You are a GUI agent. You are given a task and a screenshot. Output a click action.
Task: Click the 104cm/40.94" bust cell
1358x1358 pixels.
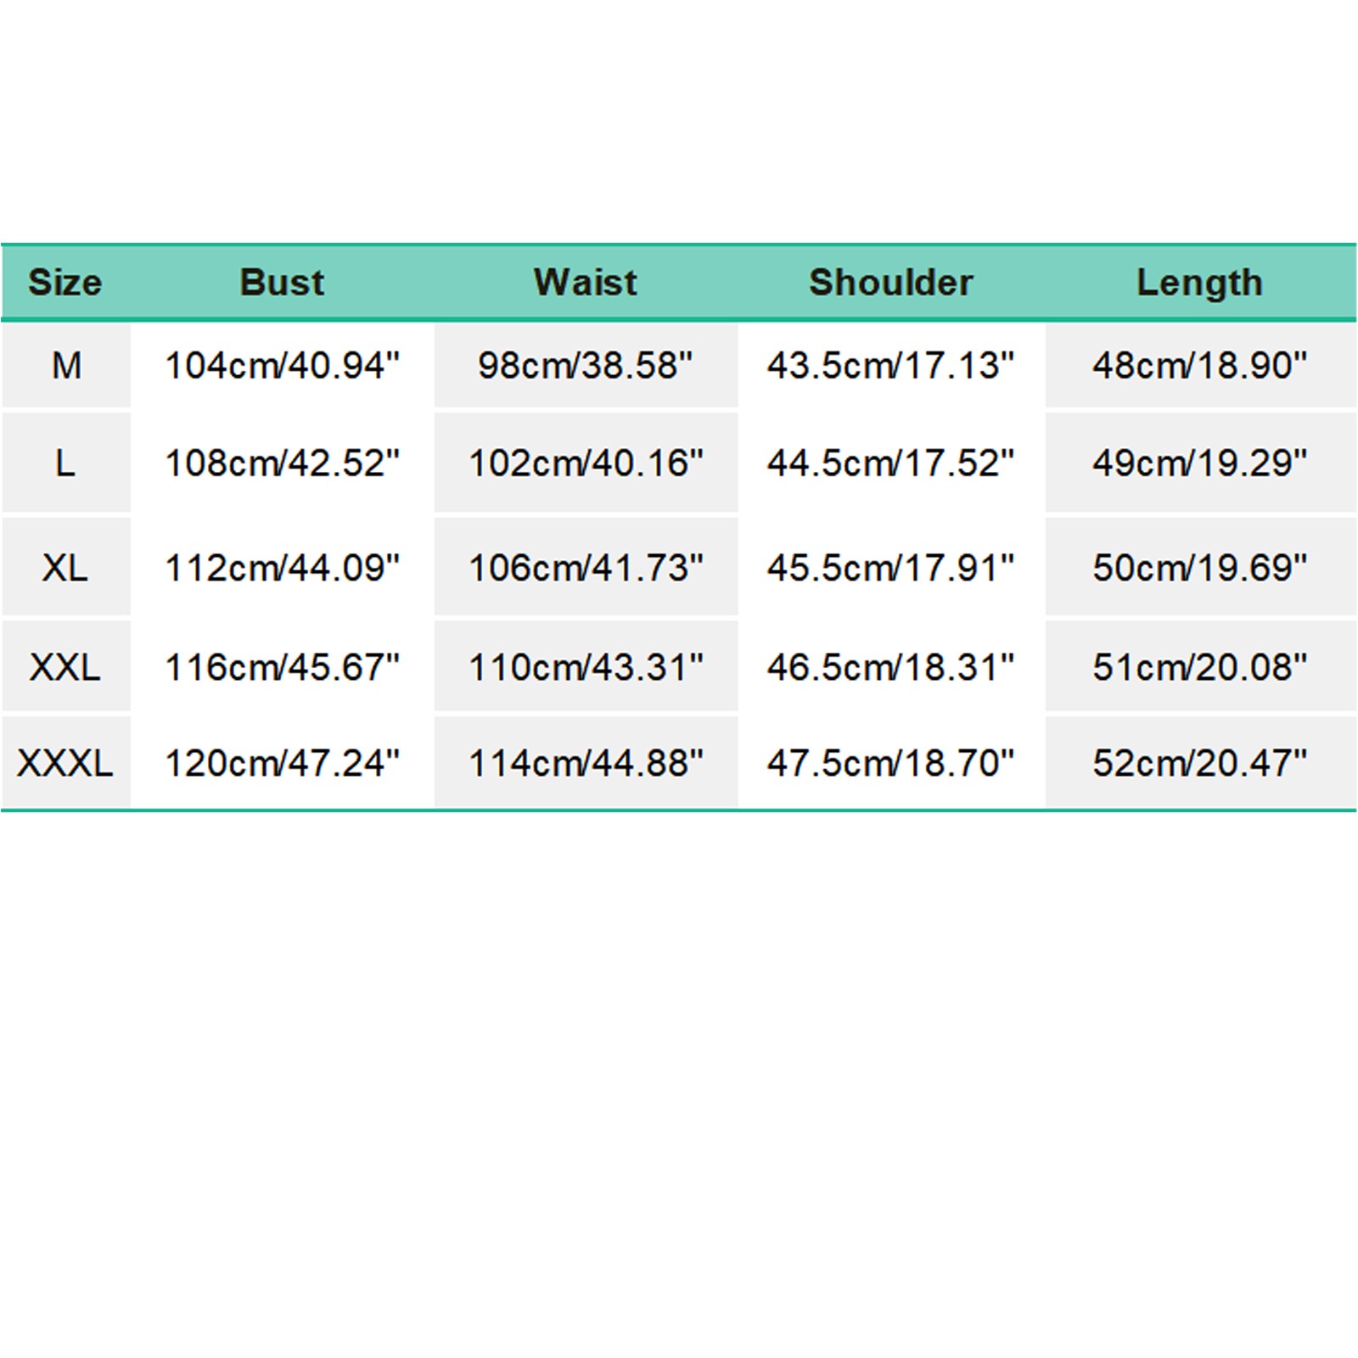(x=282, y=366)
